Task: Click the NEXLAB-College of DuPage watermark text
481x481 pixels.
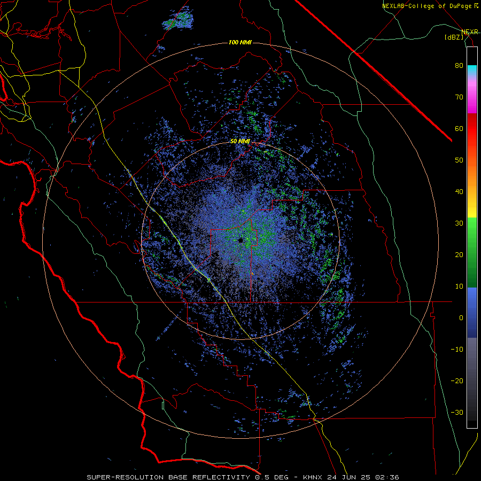Action: click(x=426, y=6)
